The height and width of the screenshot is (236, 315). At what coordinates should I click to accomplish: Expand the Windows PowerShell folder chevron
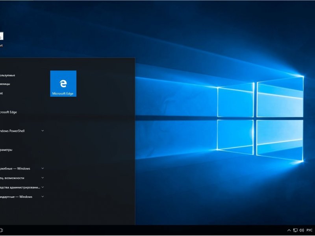43,131
